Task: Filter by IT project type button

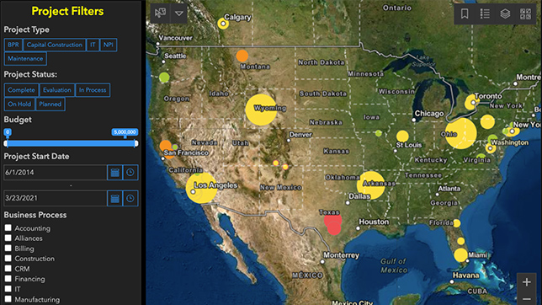Action: pyautogui.click(x=93, y=45)
